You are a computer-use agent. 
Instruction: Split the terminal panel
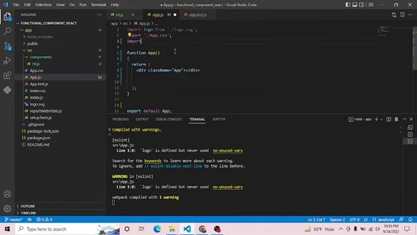[x=388, y=119]
